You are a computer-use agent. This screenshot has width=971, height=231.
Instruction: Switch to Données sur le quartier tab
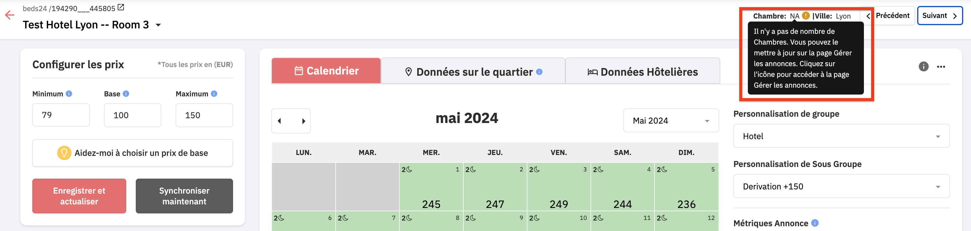473,71
